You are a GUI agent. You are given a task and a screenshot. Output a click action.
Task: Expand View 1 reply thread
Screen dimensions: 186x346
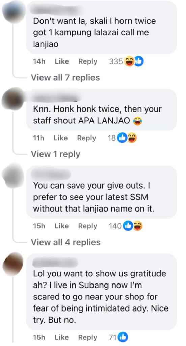click(56, 154)
